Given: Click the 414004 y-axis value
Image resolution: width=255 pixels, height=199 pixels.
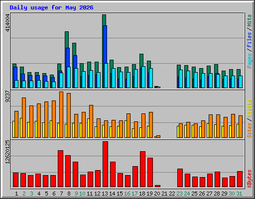Looking at the screenshot, I should (x=7, y=22).
